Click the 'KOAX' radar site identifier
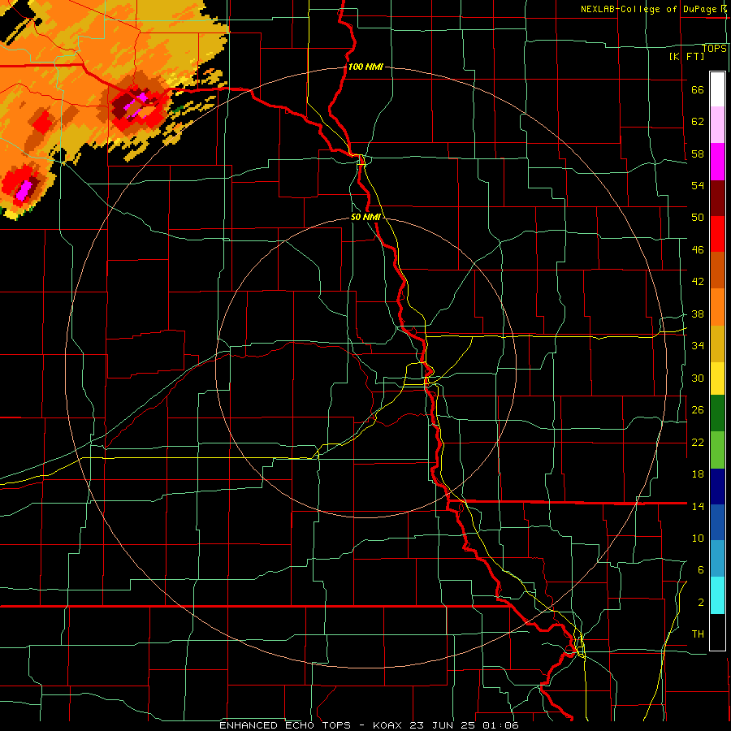Image resolution: width=731 pixels, height=731 pixels. [x=388, y=725]
